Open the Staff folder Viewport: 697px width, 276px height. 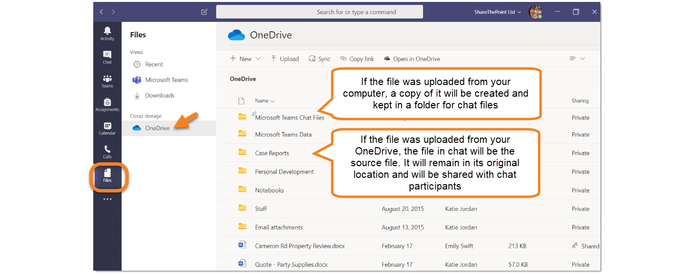[x=261, y=209]
